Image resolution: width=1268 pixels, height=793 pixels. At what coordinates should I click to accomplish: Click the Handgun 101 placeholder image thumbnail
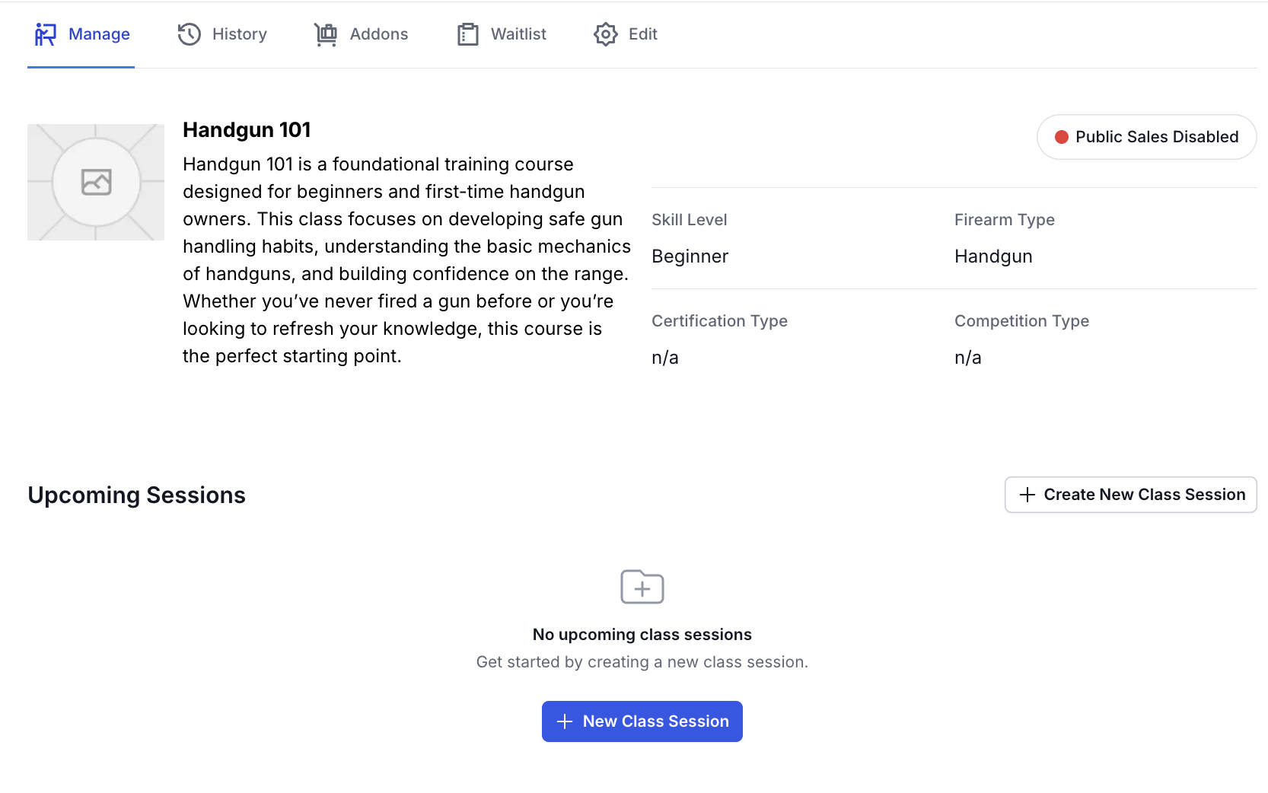point(96,182)
